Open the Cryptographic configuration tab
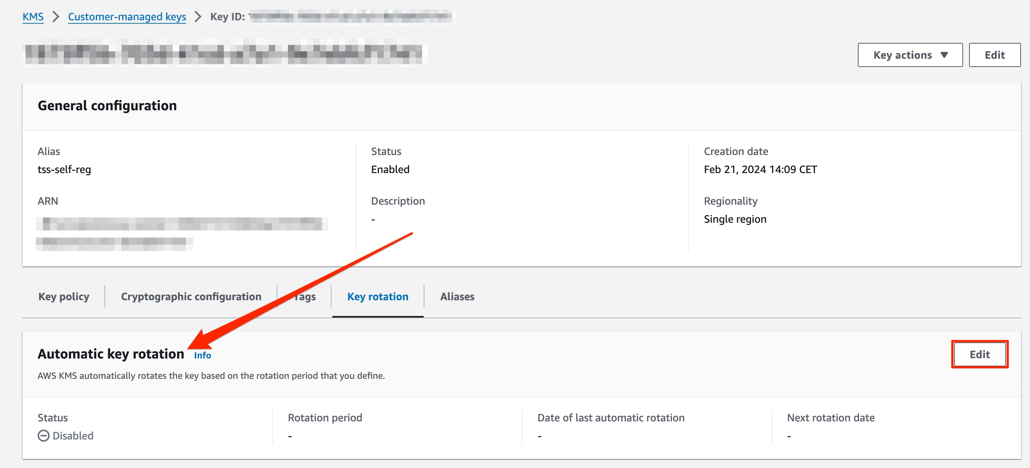The height and width of the screenshot is (468, 1030). click(191, 296)
